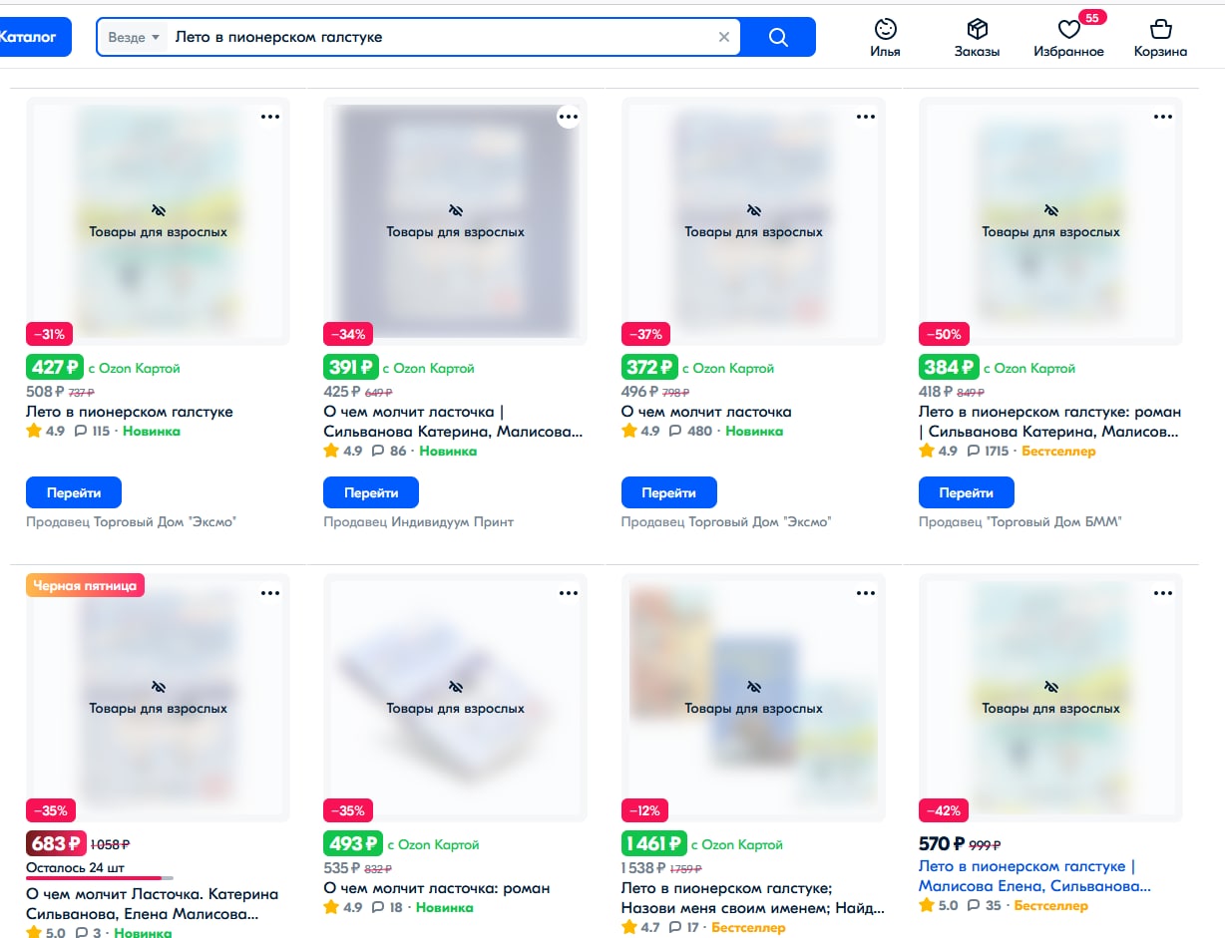Open three-dots menu on the 683 ₽ book card
Screen dimensions: 1225x938
point(270,593)
